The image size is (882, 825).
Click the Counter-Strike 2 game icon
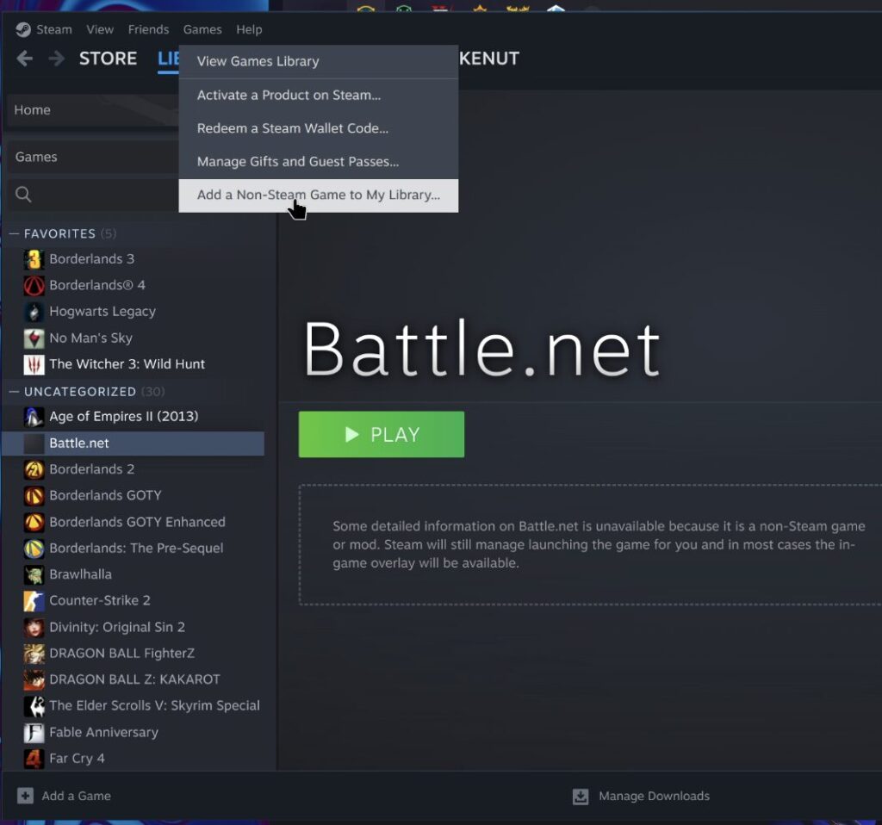click(x=34, y=600)
